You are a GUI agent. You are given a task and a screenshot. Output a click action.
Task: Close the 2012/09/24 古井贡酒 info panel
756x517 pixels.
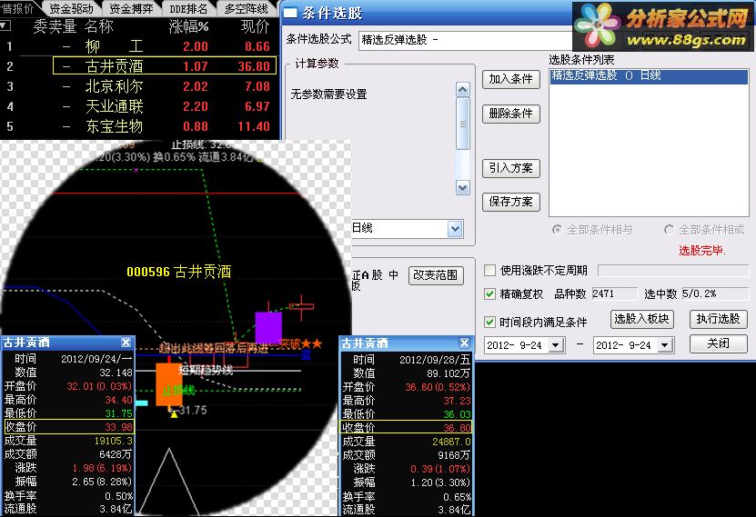point(126,343)
